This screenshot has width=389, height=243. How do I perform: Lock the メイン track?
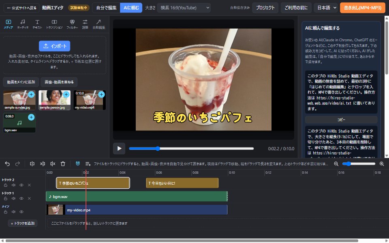(6, 212)
